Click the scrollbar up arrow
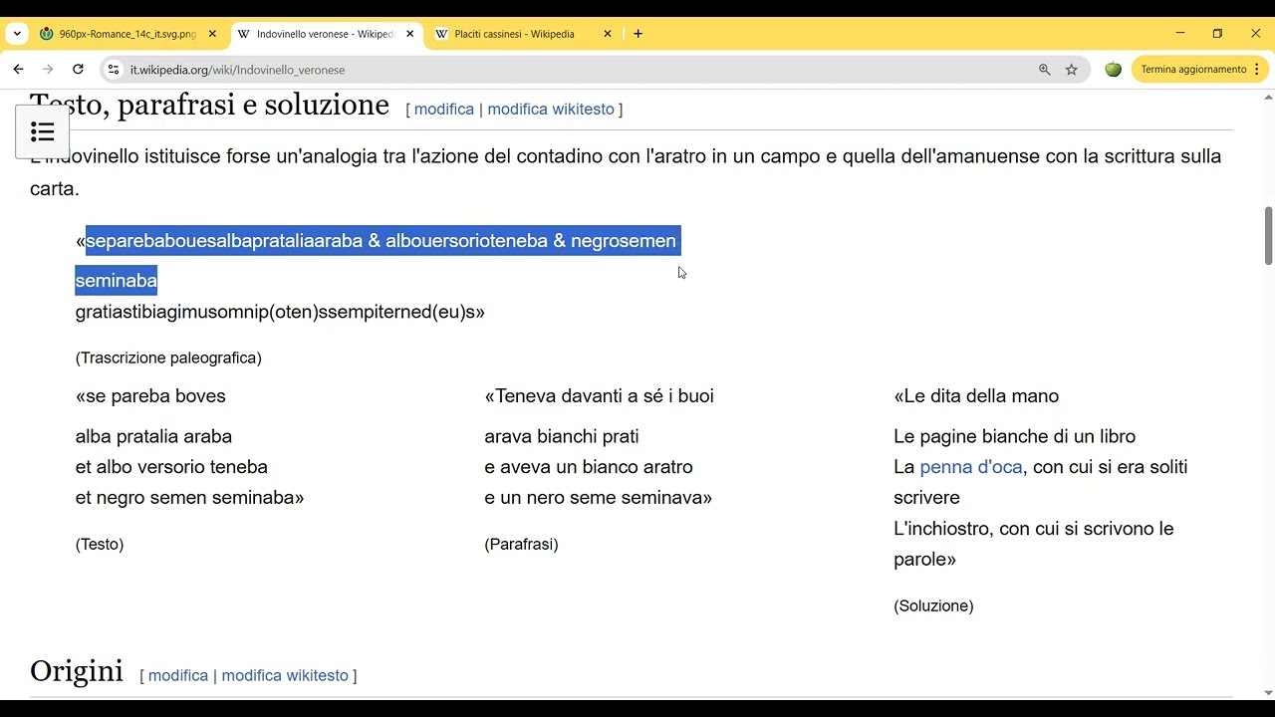The image size is (1275, 717). click(x=1268, y=97)
